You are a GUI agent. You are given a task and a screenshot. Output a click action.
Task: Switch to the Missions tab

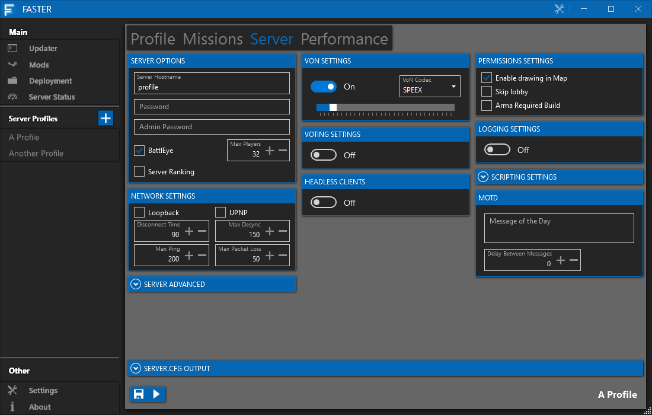click(x=213, y=39)
